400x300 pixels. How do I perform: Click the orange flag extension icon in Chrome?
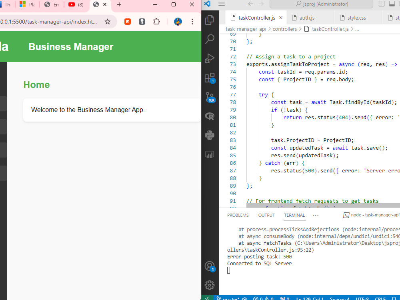128,22
